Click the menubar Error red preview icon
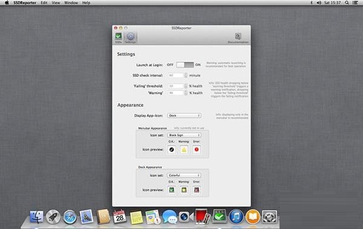This screenshot has width=363, height=229. pos(196,149)
